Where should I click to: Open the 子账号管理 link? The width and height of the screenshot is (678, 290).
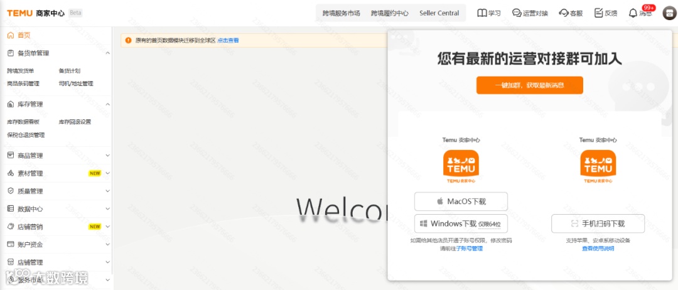click(469, 249)
